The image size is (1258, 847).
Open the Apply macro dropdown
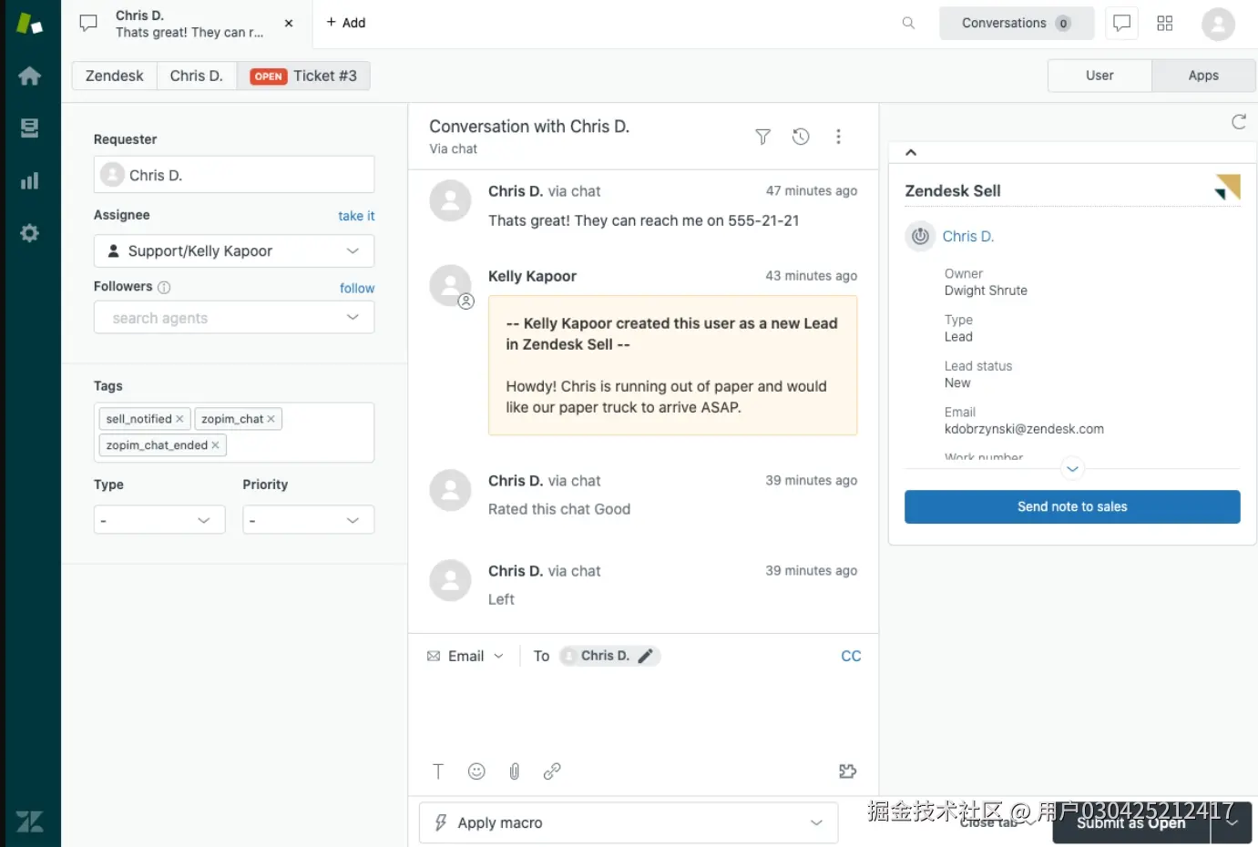click(629, 822)
